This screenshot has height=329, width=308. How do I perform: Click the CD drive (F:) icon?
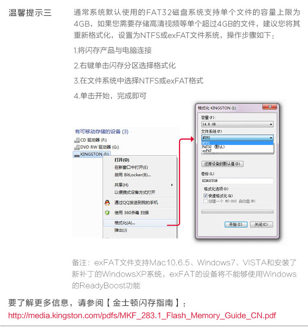77,140
